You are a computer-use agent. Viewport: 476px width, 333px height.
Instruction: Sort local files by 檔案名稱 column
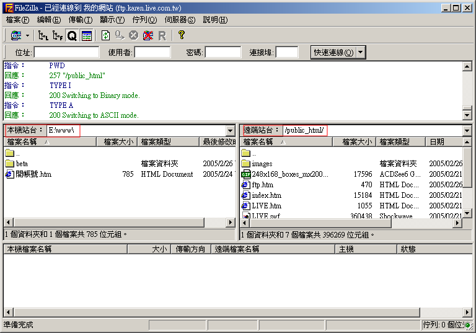[x=50, y=142]
